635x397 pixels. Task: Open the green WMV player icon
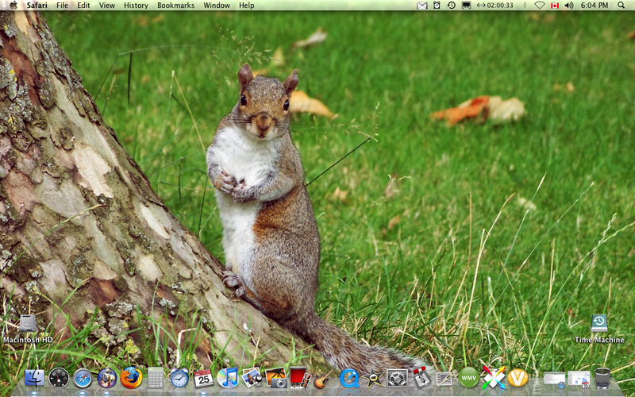(x=468, y=378)
